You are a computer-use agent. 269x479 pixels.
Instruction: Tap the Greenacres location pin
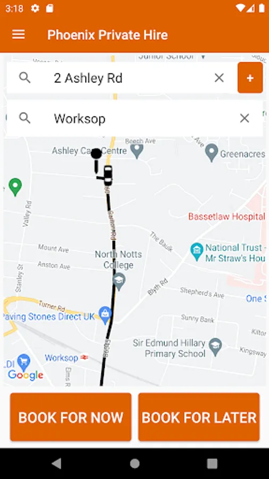(x=212, y=153)
